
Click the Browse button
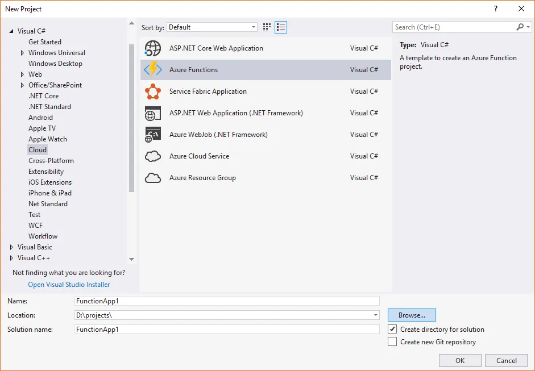(x=411, y=315)
